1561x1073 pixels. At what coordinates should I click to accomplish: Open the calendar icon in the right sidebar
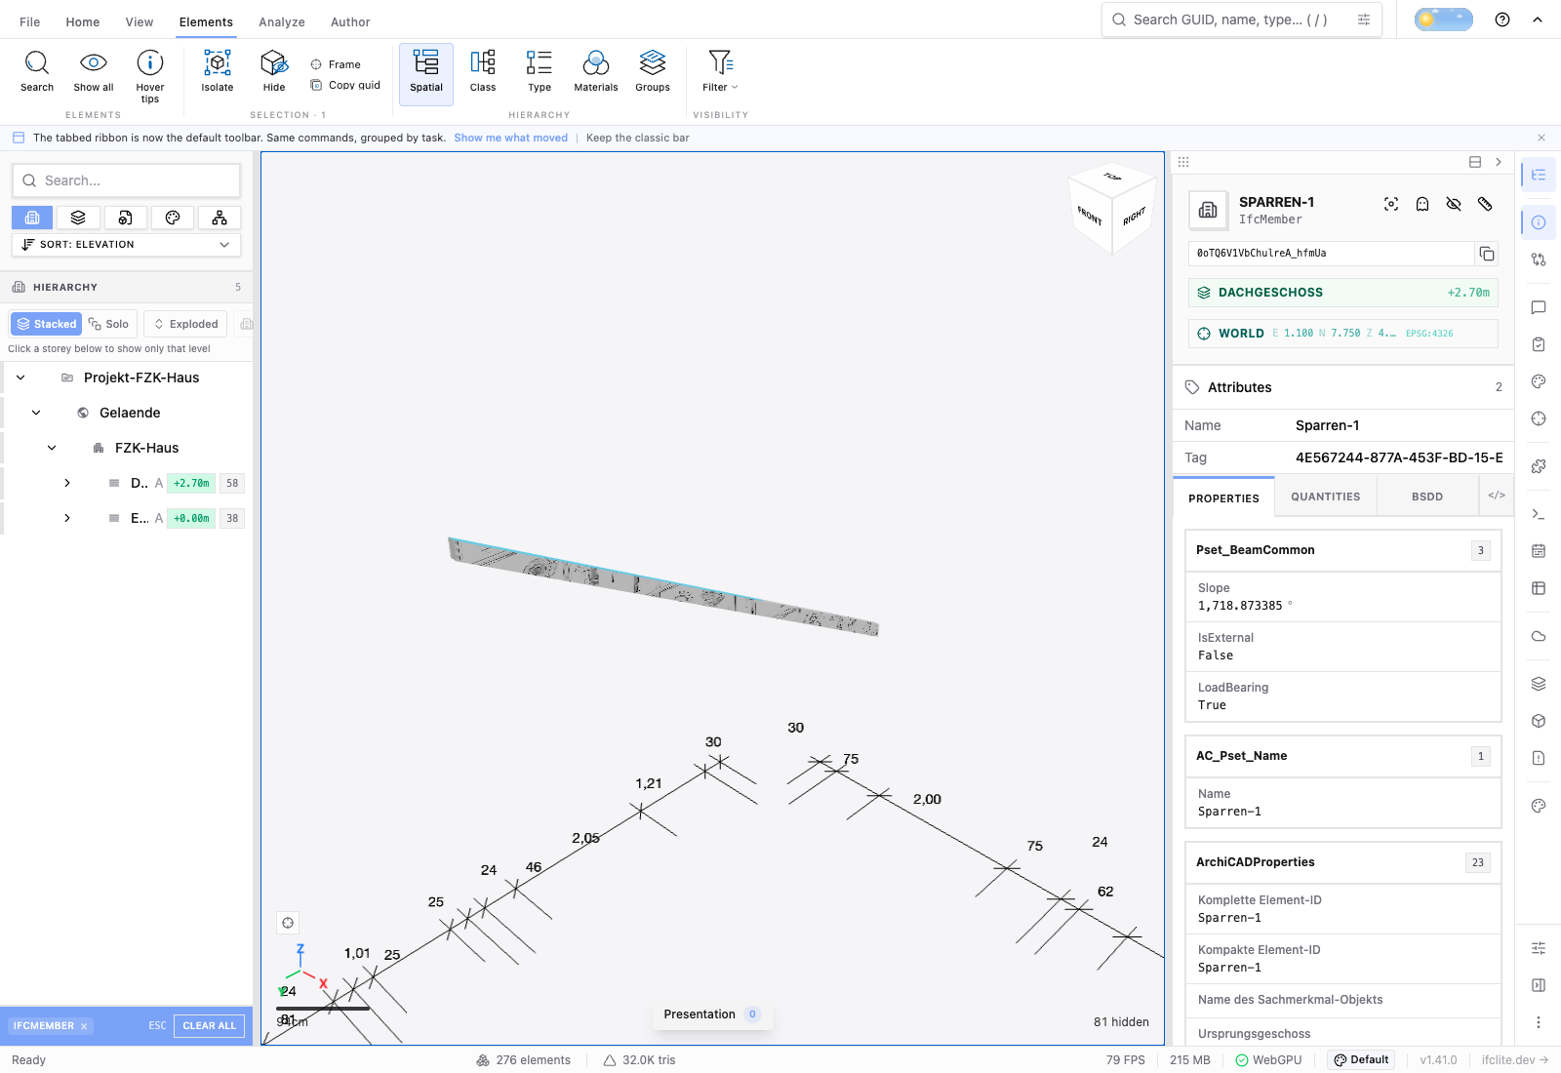pos(1539,551)
